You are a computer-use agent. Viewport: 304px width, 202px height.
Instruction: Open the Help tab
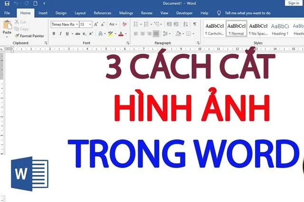click(204, 13)
